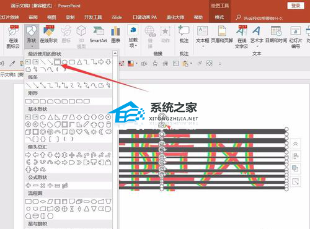Choose the lightning bolt shape
Image resolution: width=310 pixels, height=229 pixels.
86,132
